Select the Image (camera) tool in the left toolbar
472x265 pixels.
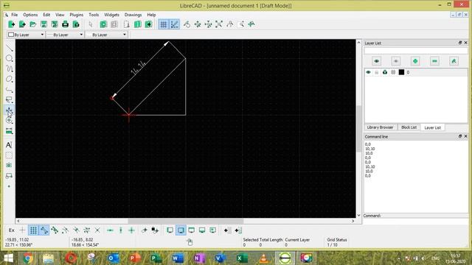9,166
